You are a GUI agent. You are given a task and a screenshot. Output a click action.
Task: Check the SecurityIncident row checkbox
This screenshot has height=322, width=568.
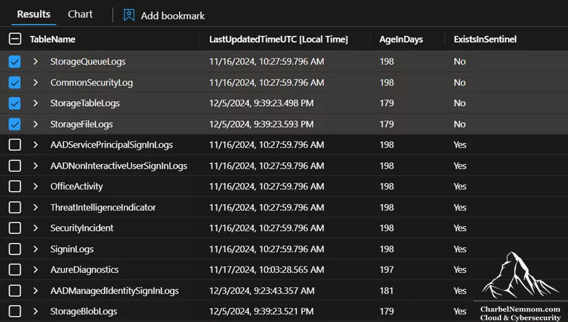click(x=15, y=228)
